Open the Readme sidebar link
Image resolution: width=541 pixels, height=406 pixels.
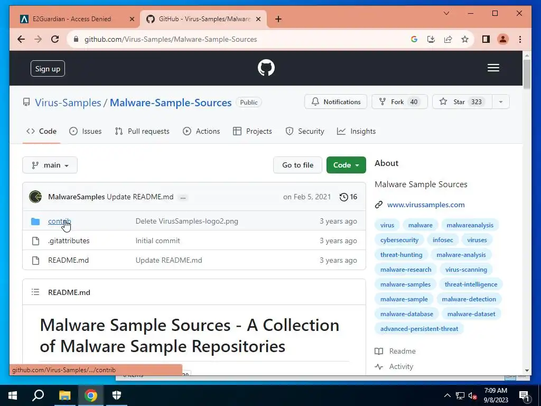(395, 351)
